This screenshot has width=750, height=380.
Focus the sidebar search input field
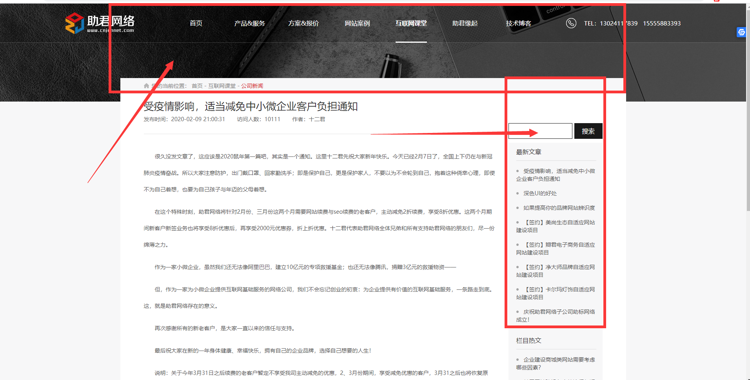(540, 131)
